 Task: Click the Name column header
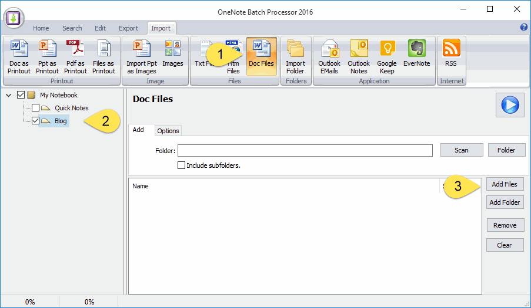141,186
